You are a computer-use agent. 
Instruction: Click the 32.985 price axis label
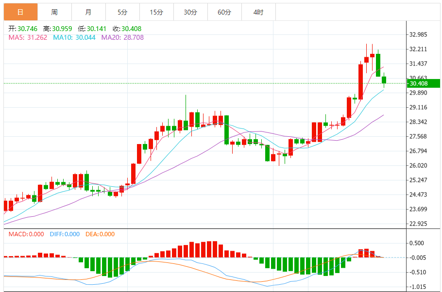point(418,34)
